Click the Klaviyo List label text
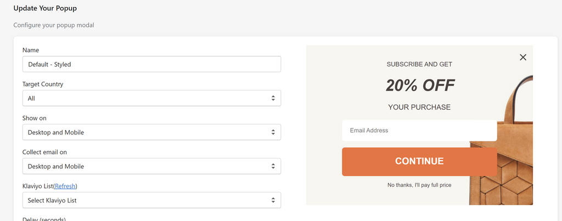Viewport: 562px width, 221px height. (x=38, y=186)
